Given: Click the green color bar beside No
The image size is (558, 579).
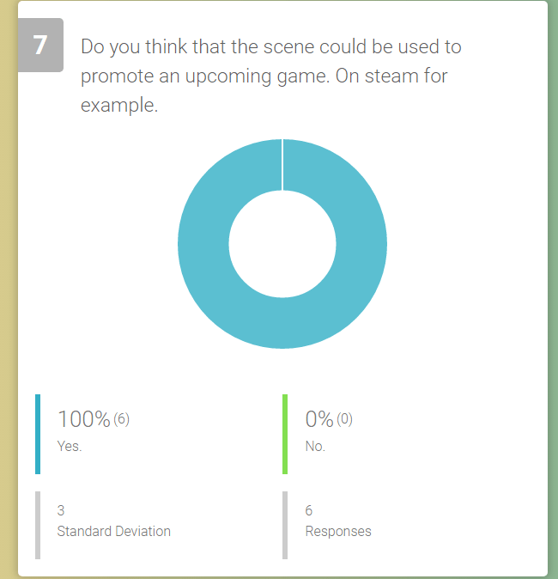Looking at the screenshot, I should [x=285, y=434].
